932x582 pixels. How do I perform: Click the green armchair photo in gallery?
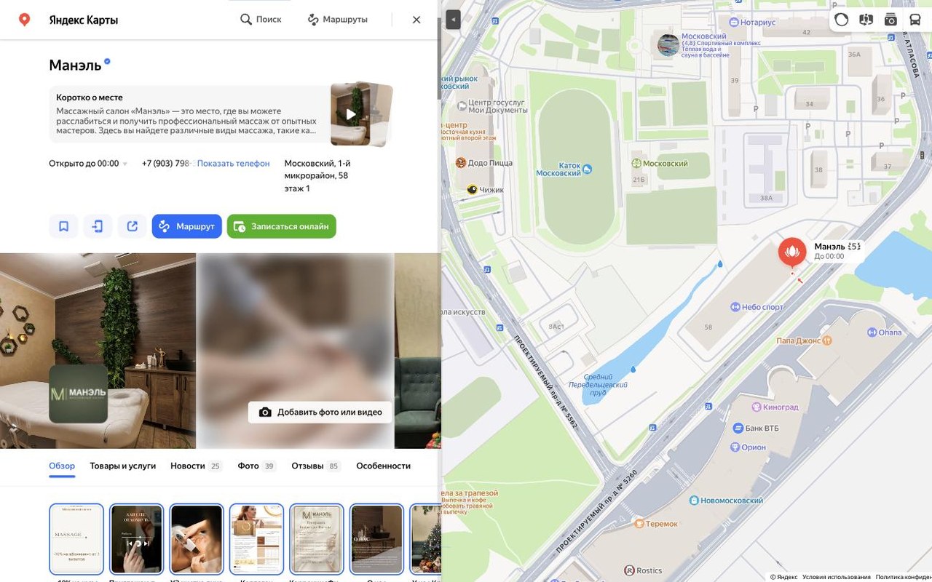[417, 351]
